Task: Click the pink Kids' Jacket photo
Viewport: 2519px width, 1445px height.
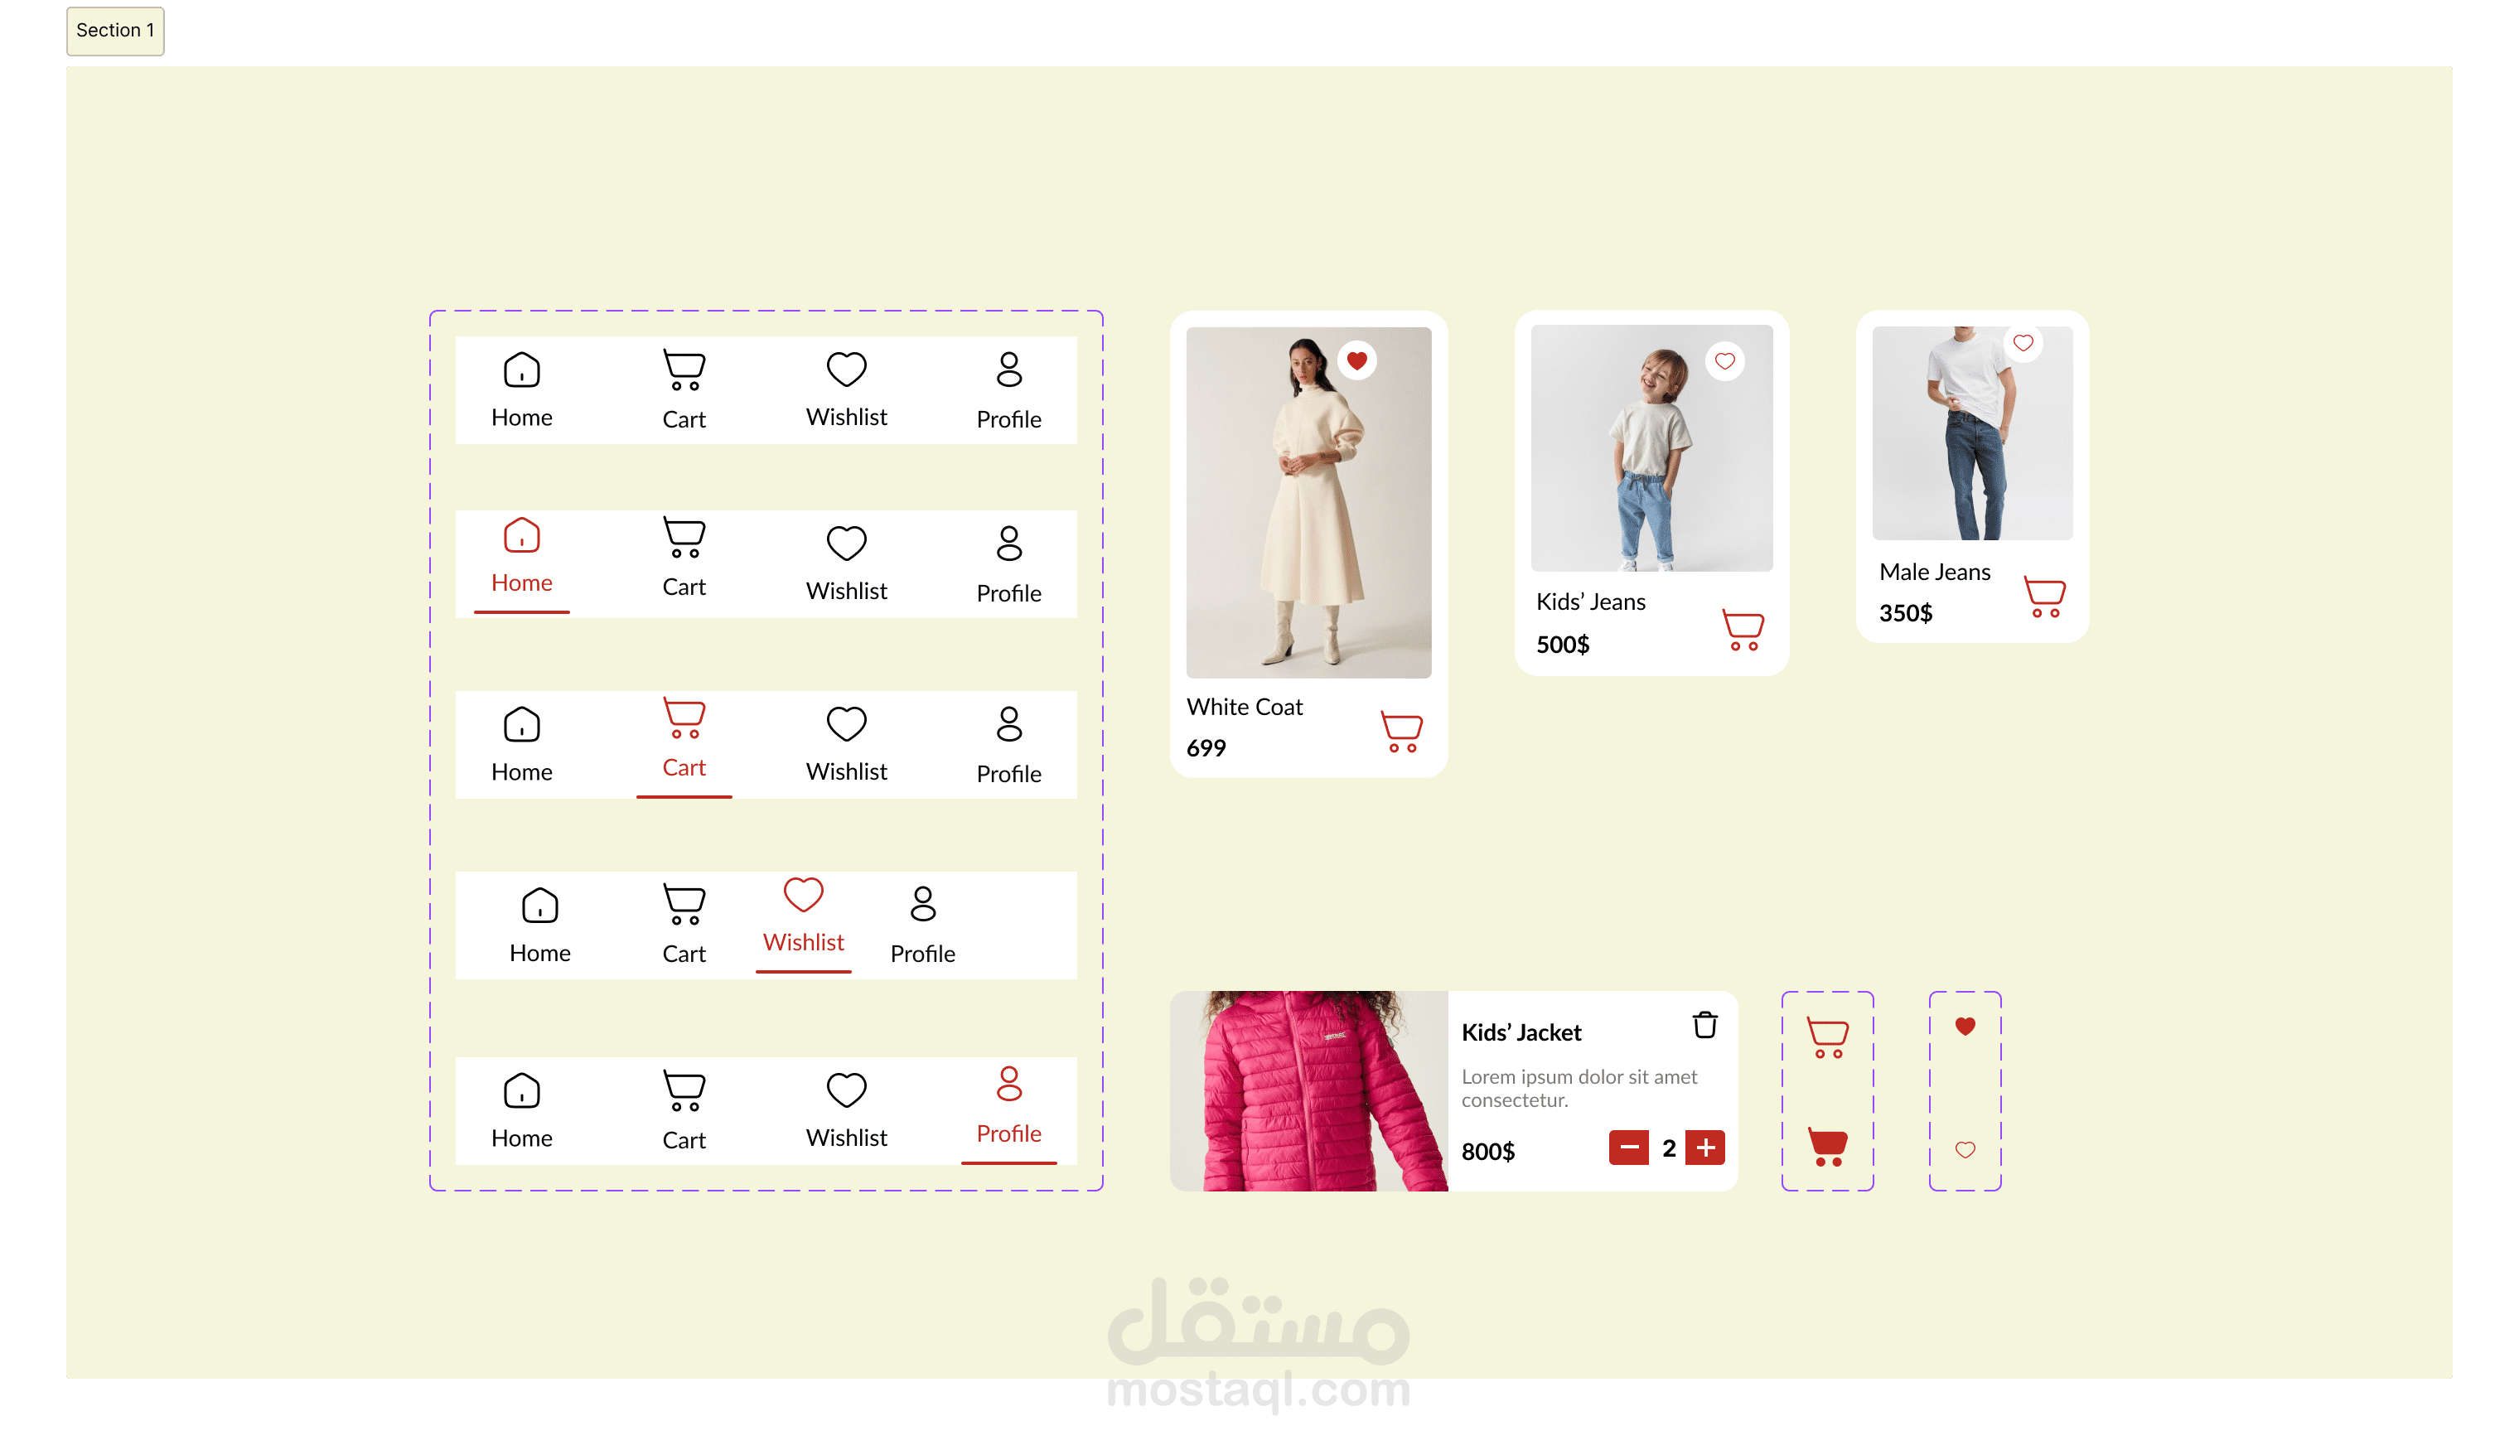Action: 1307,1090
